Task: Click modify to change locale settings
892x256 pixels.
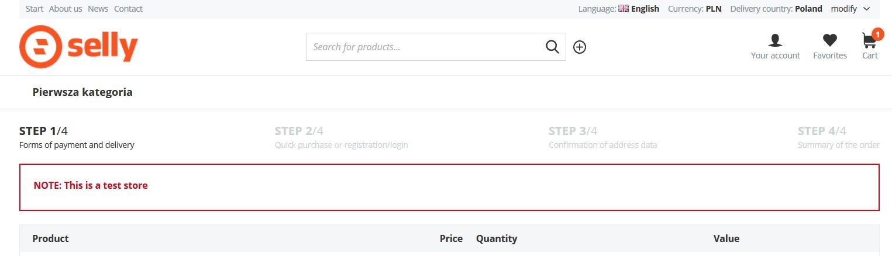Action: point(843,9)
